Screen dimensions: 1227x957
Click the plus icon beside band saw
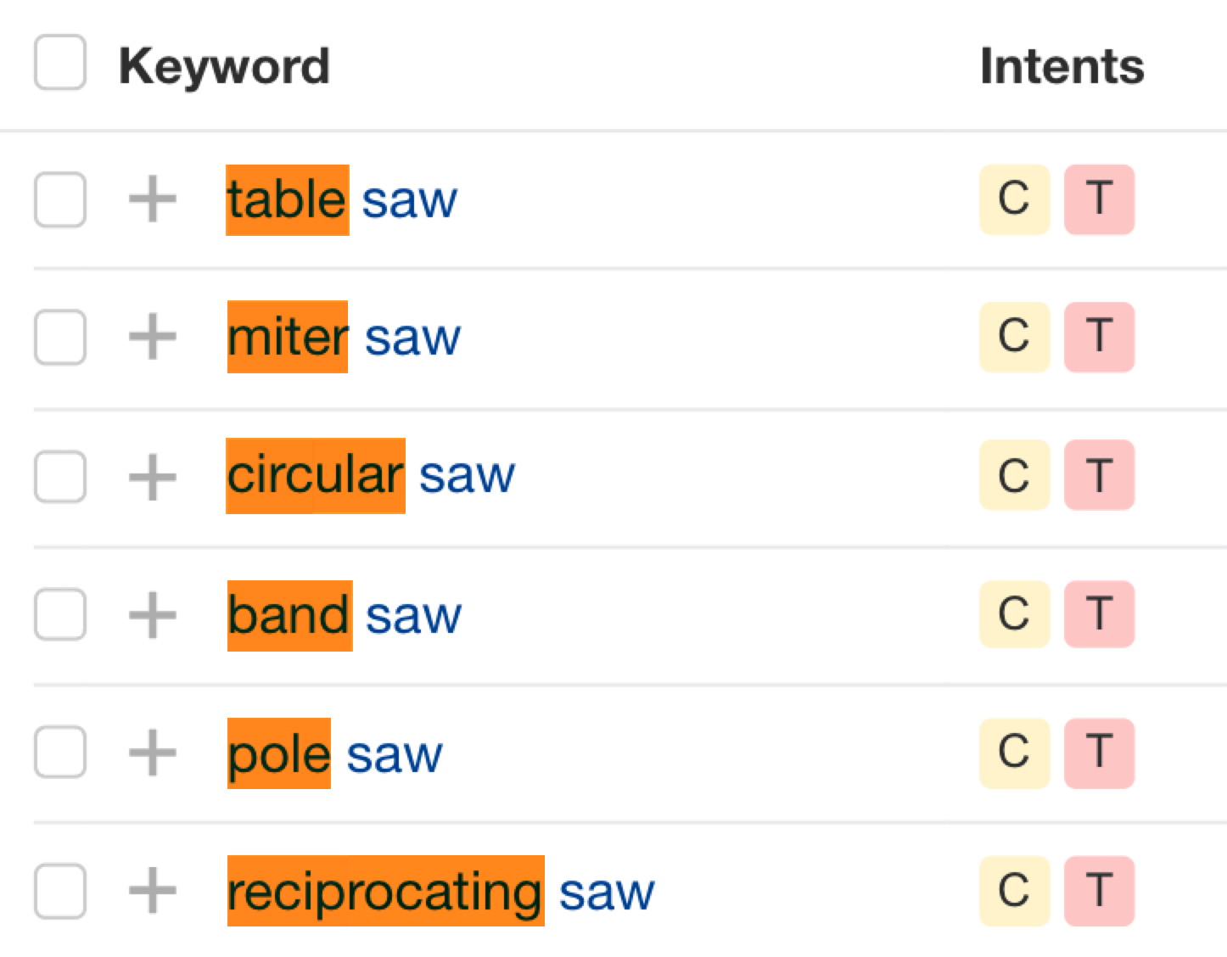[154, 615]
